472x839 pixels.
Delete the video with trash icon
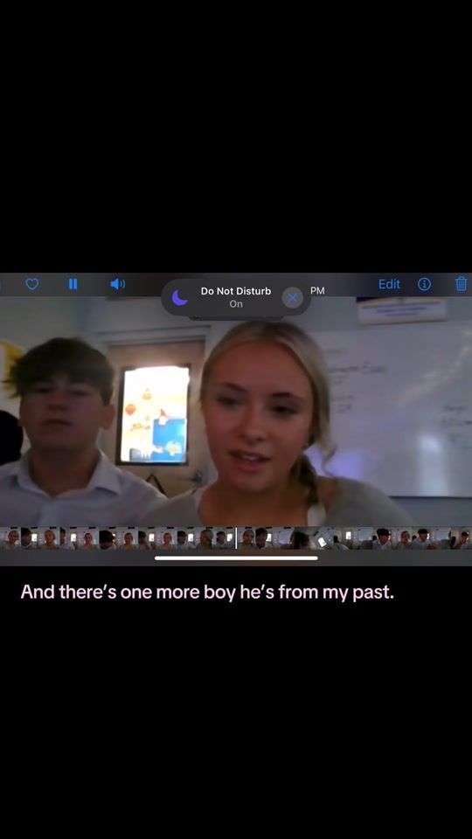[x=462, y=283]
